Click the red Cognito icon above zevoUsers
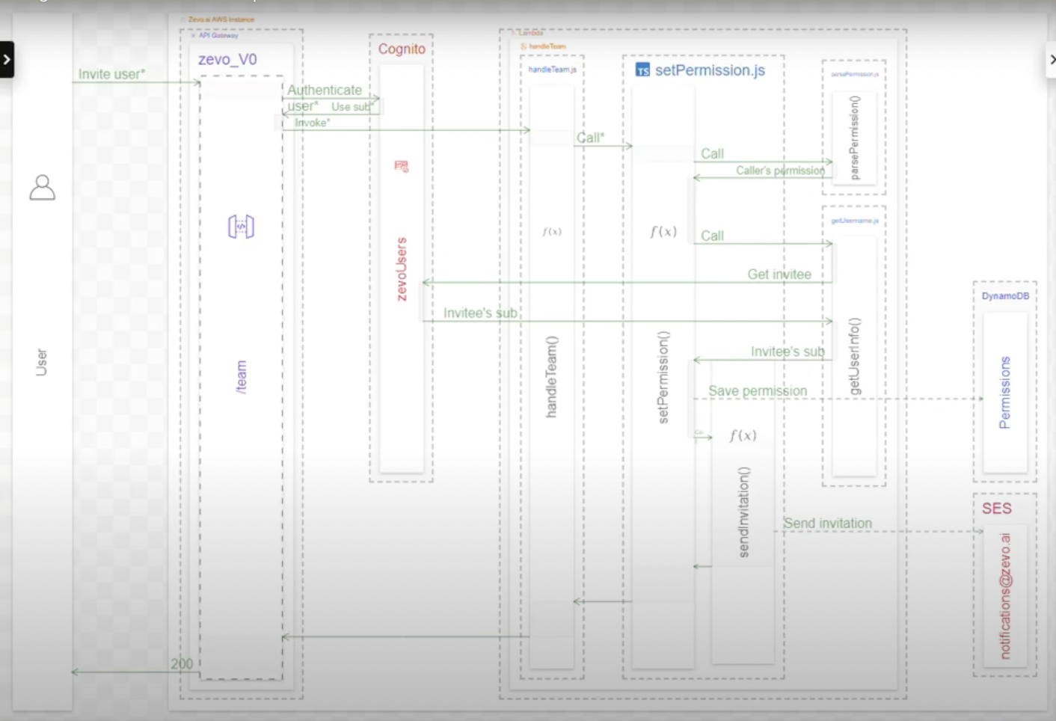The image size is (1056, 721). (x=402, y=166)
